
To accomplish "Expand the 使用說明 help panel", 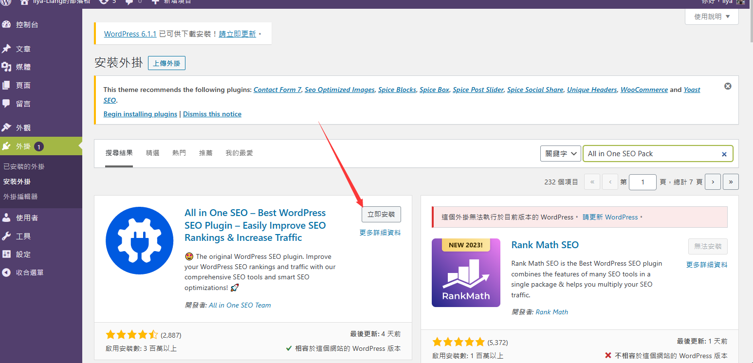I will pyautogui.click(x=712, y=17).
